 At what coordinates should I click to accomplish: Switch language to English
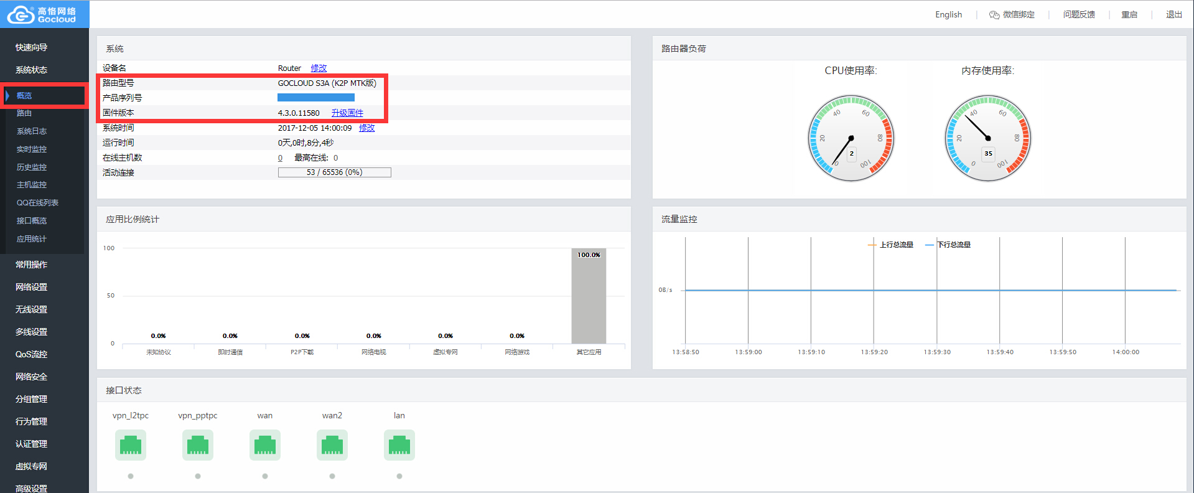coord(948,15)
